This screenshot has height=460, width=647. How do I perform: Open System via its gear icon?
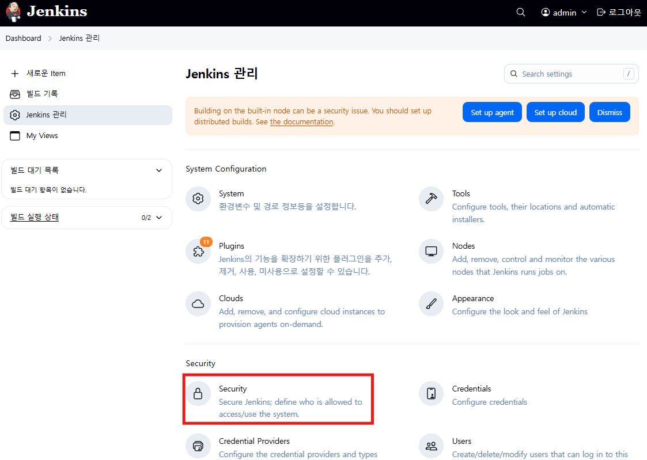[198, 199]
